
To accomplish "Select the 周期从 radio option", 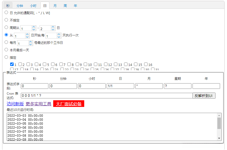I will [x=6, y=27].
